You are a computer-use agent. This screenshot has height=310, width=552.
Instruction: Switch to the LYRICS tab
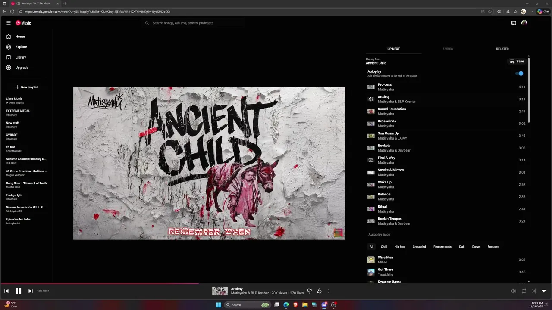coord(448,49)
